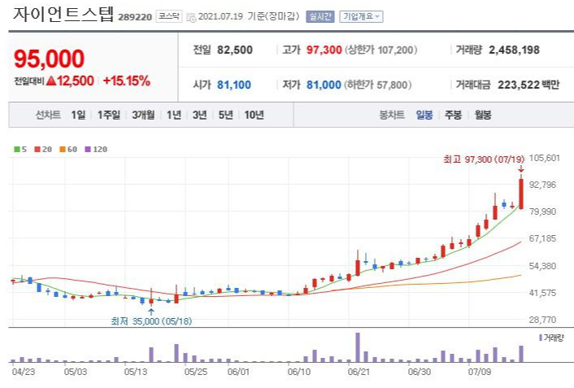Click the 28,770 price axis label

tap(542, 320)
